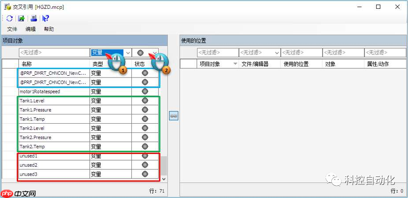Open the 类型 filter dropdown showing 变量
This screenshot has width=408, height=198.
[x=128, y=53]
